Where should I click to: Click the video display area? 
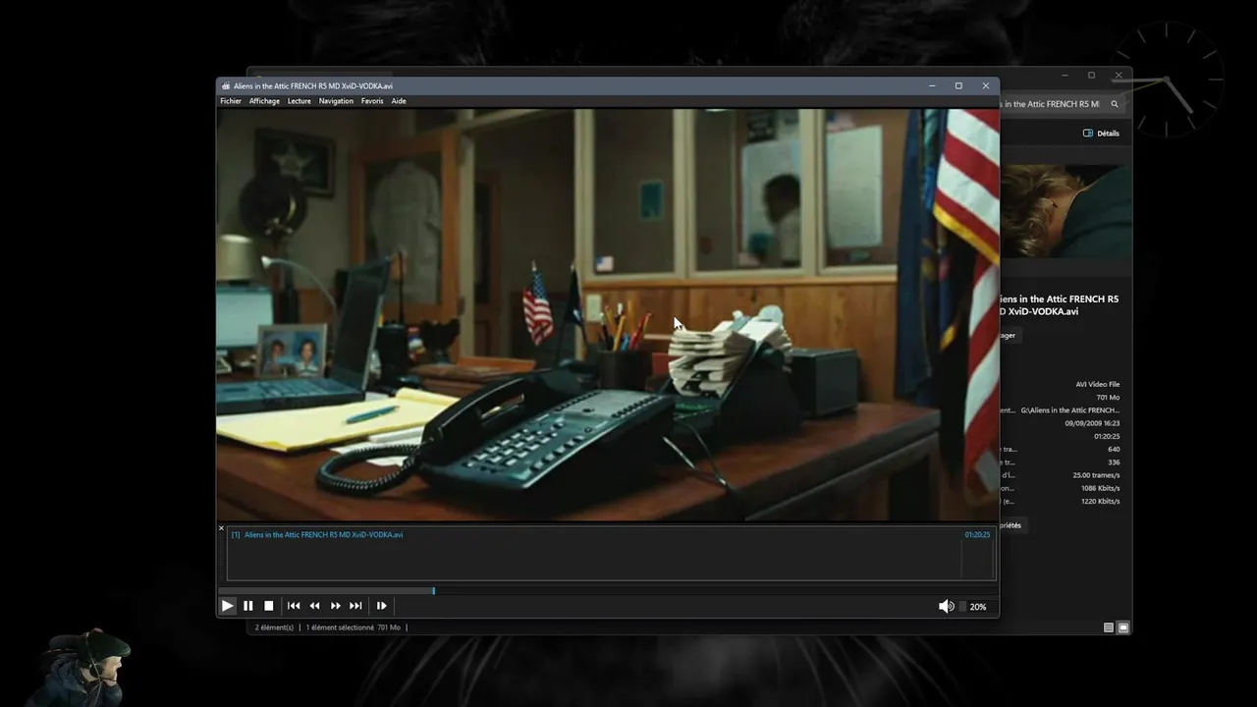tap(608, 314)
